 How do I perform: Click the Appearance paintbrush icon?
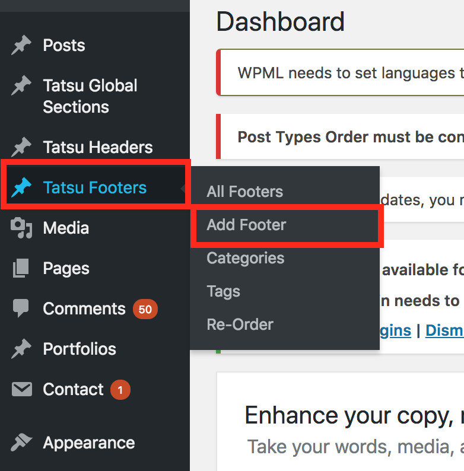(x=21, y=443)
